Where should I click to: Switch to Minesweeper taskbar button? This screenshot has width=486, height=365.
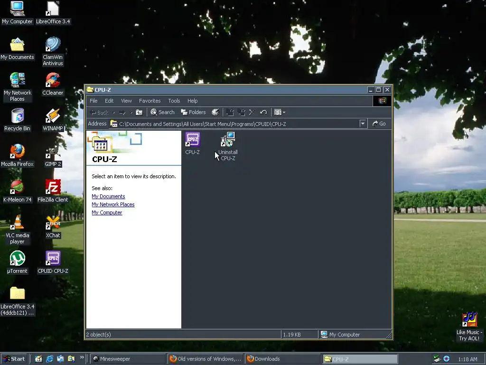tap(128, 359)
